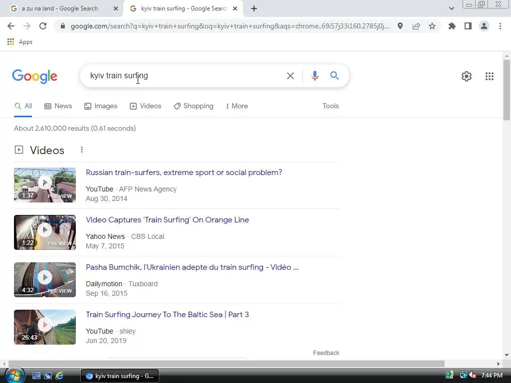Click the address bar URL
511x383 pixels.
tap(230, 26)
